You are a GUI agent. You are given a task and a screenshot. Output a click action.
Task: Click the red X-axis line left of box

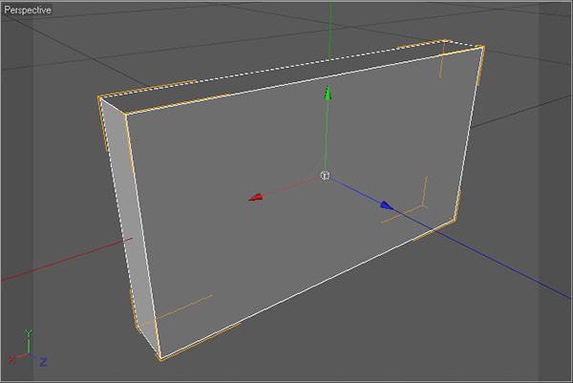tap(57, 263)
